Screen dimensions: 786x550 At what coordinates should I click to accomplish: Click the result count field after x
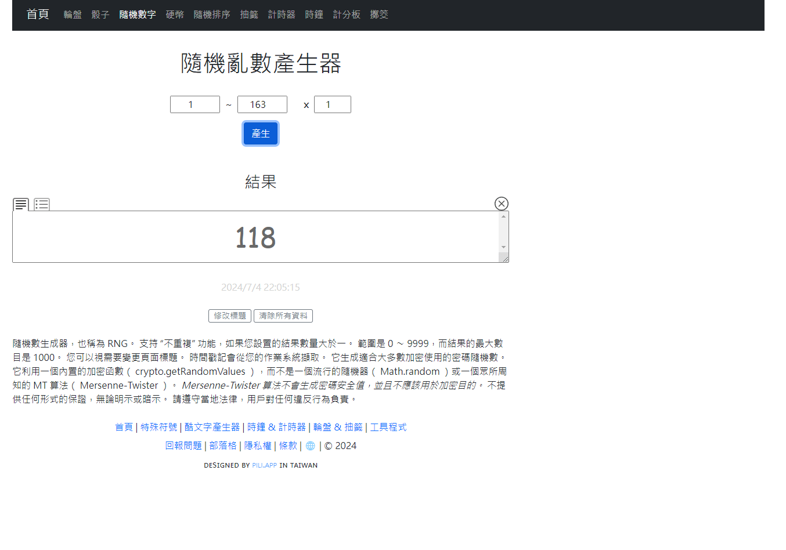pyautogui.click(x=333, y=104)
